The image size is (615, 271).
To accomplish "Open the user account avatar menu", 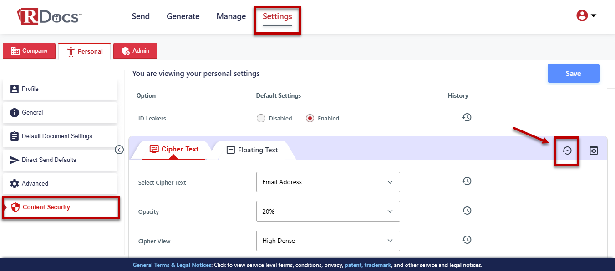I will pos(586,16).
